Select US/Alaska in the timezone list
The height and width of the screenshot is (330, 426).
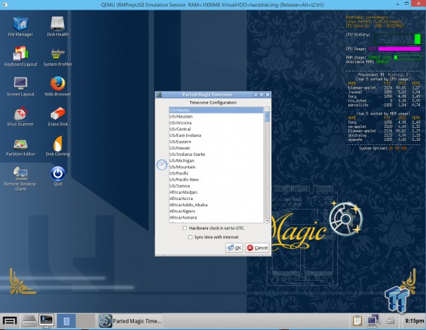pyautogui.click(x=216, y=110)
